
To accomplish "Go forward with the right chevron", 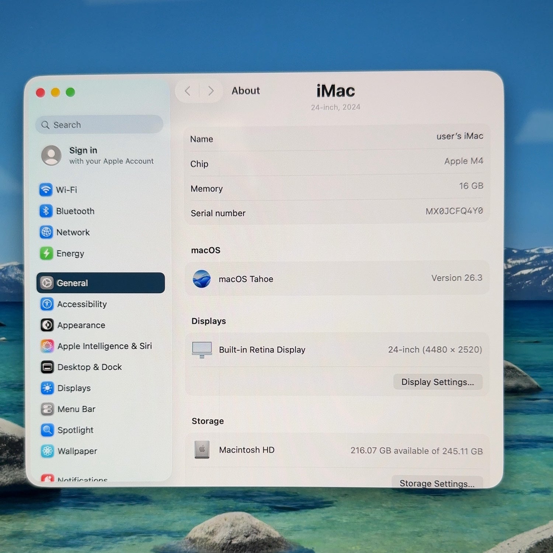I will coord(211,91).
